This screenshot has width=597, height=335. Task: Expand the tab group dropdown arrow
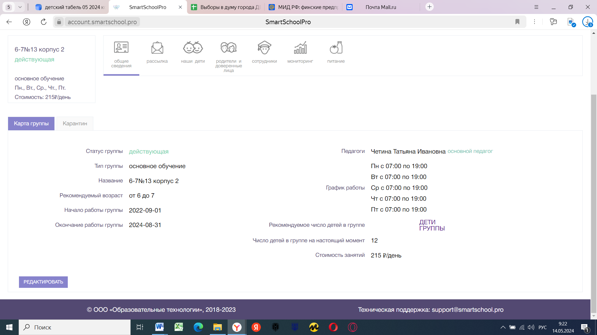[x=20, y=7]
